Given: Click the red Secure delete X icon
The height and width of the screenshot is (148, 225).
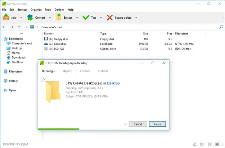Looking at the screenshot, I should click(x=110, y=17).
